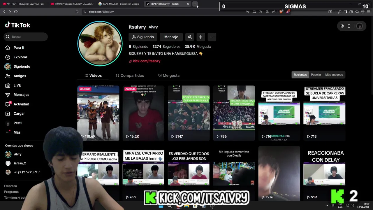Show the 8 Siguiendo list
Viewport: 373px width, 210px height.
[x=138, y=47]
